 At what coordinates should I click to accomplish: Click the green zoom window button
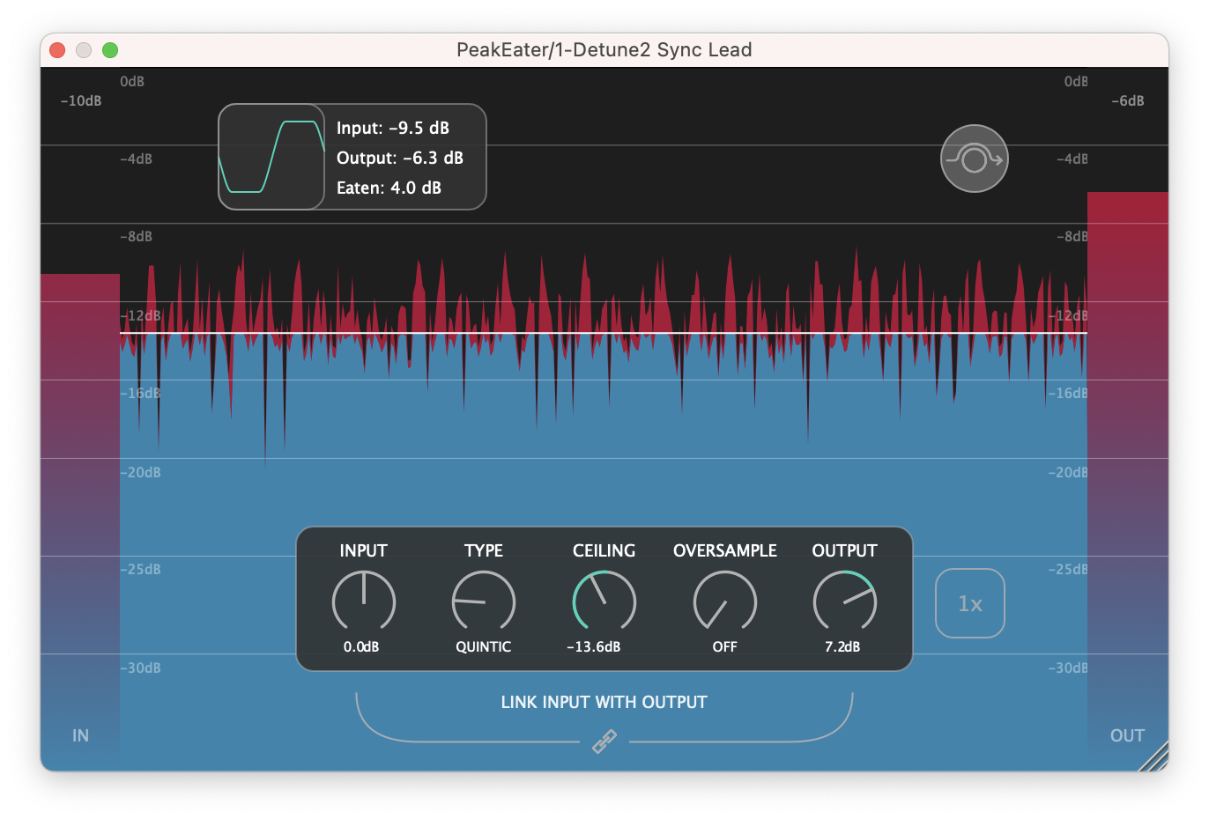[110, 50]
